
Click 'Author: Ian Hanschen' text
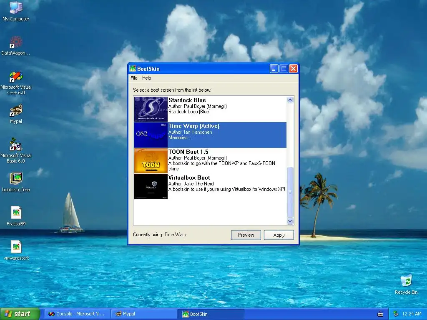pyautogui.click(x=190, y=132)
